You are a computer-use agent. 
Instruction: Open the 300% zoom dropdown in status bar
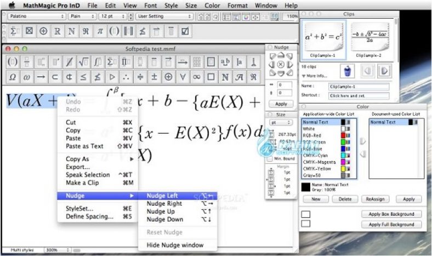(58, 250)
